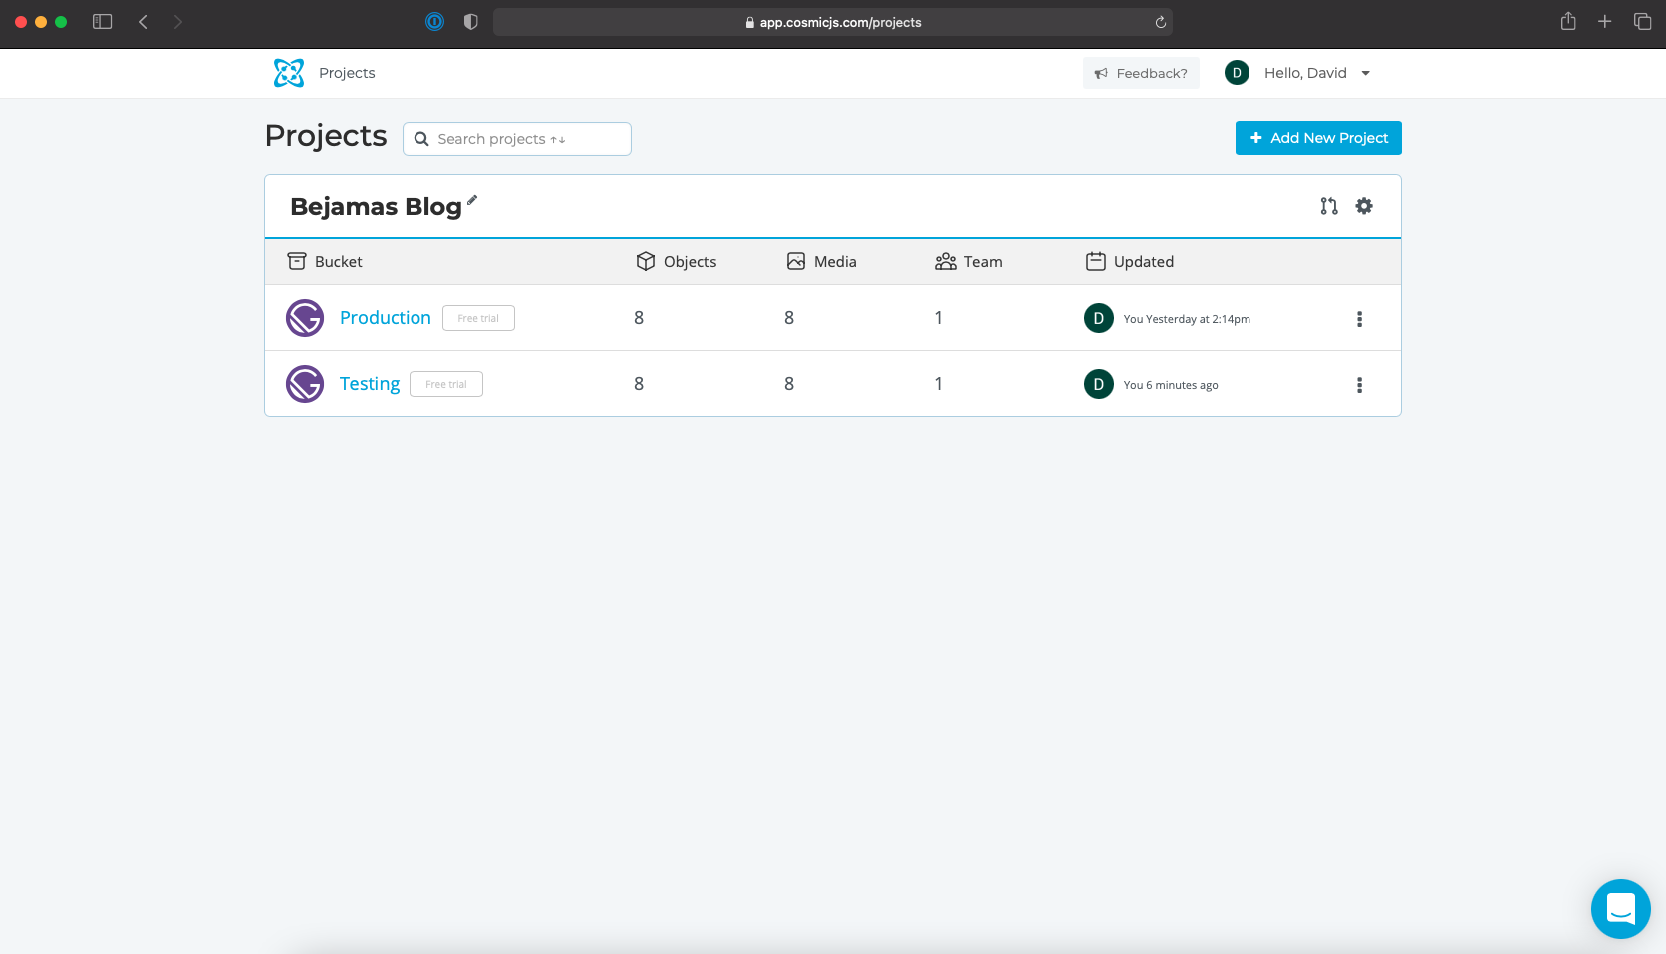
Task: Toggle the Safari sidebar
Action: (x=102, y=22)
